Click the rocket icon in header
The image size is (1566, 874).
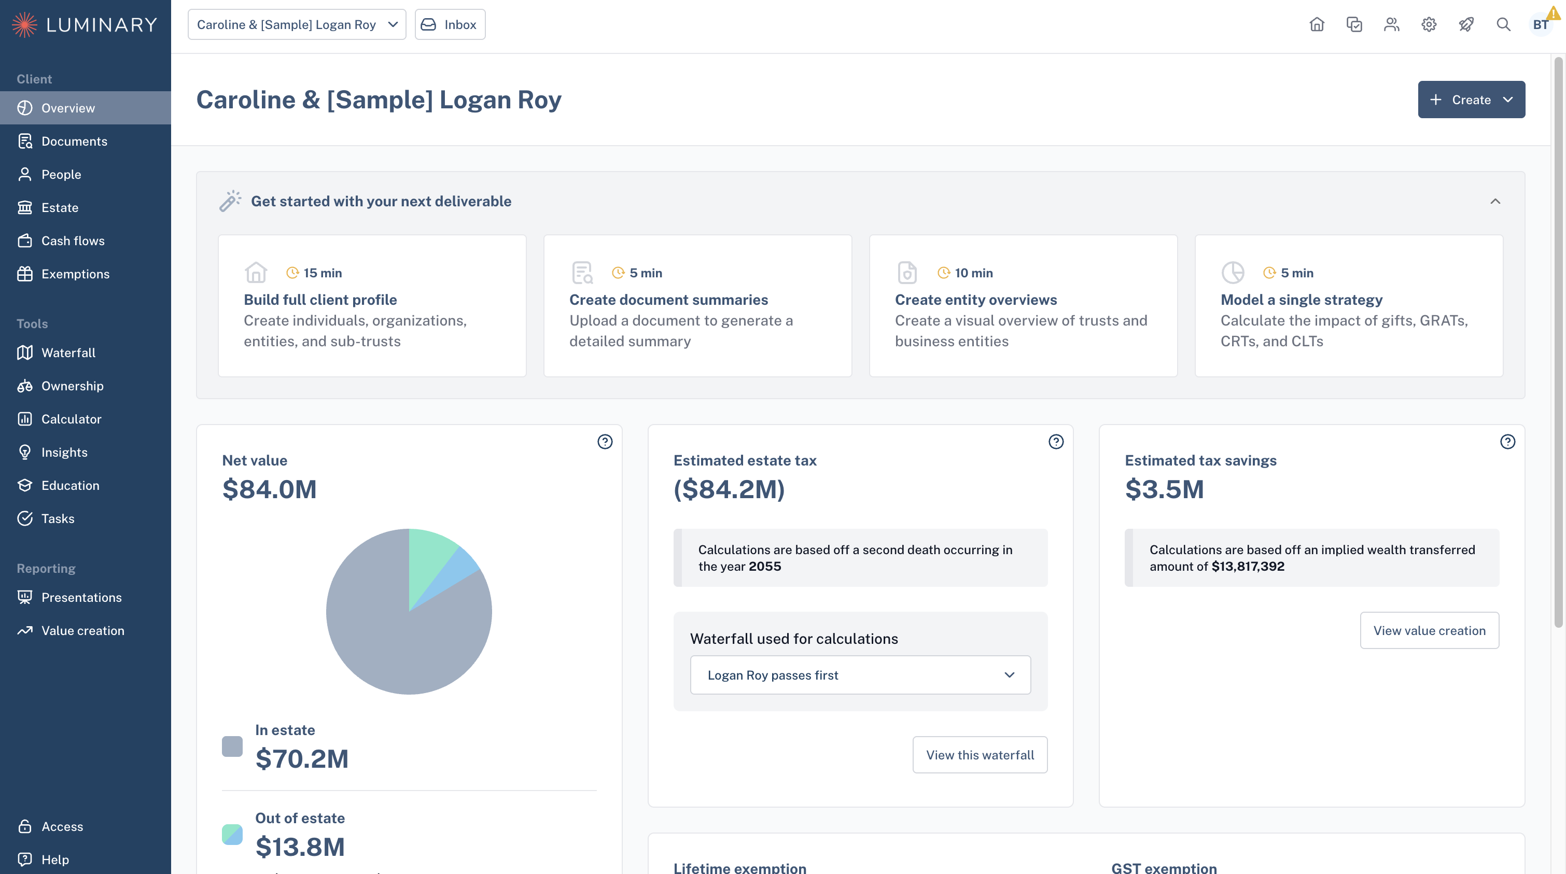(1466, 24)
